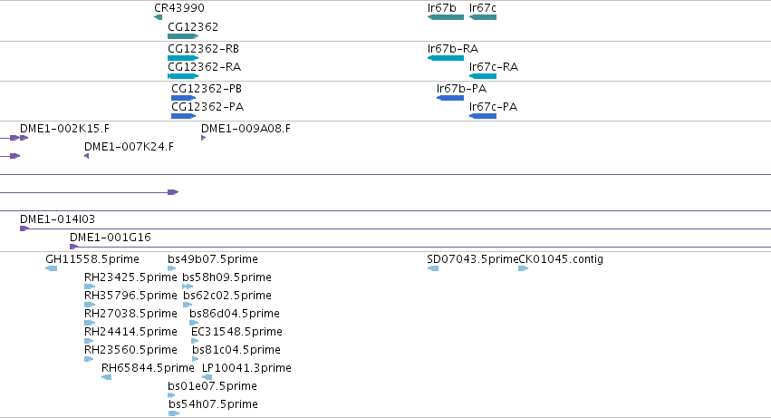Viewport: 771px width, 418px height.
Task: Click the bs58h09.5prime EST label
Action: click(226, 277)
